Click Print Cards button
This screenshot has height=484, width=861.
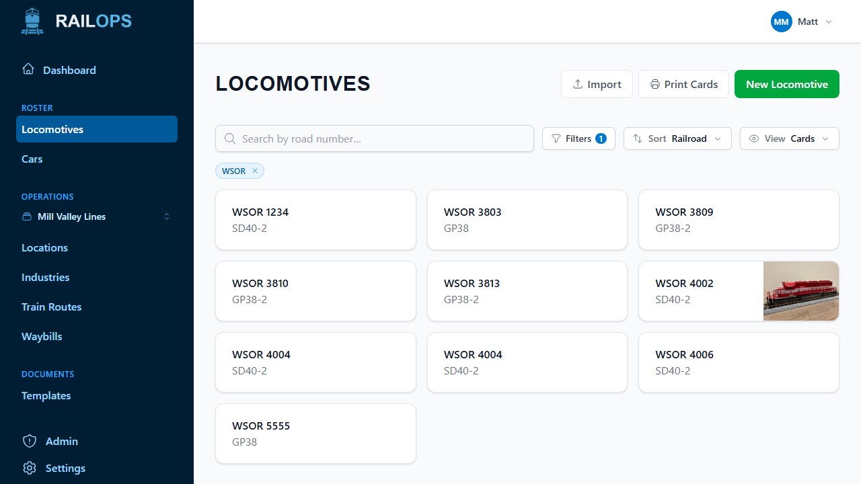click(683, 84)
